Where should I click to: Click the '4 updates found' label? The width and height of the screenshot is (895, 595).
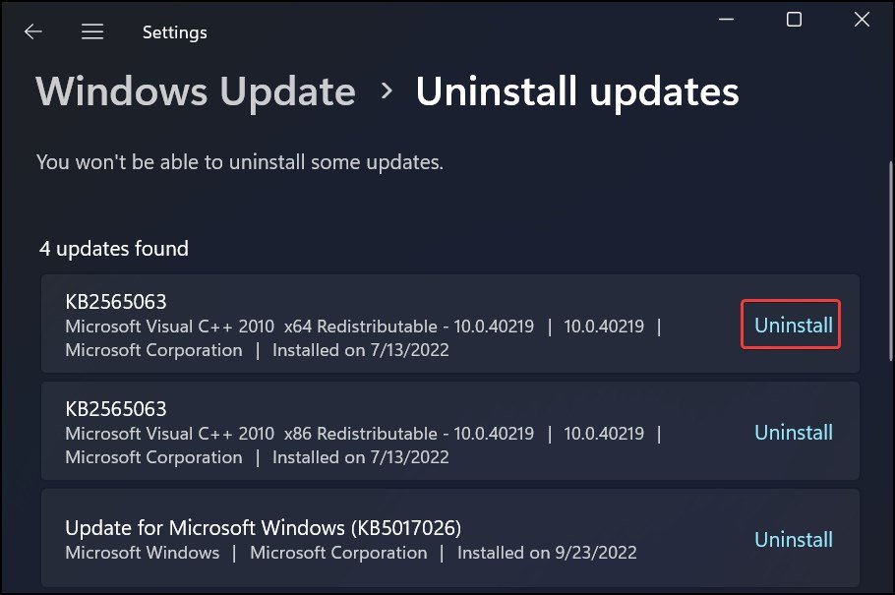[114, 249]
